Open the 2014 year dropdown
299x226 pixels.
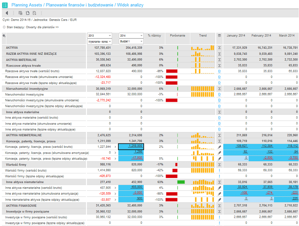[131, 36]
